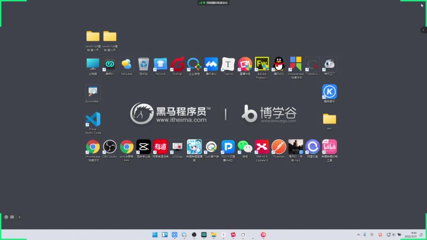Open the Adobe Fireworks shortcut
The height and width of the screenshot is (240, 427).
coord(262,64)
